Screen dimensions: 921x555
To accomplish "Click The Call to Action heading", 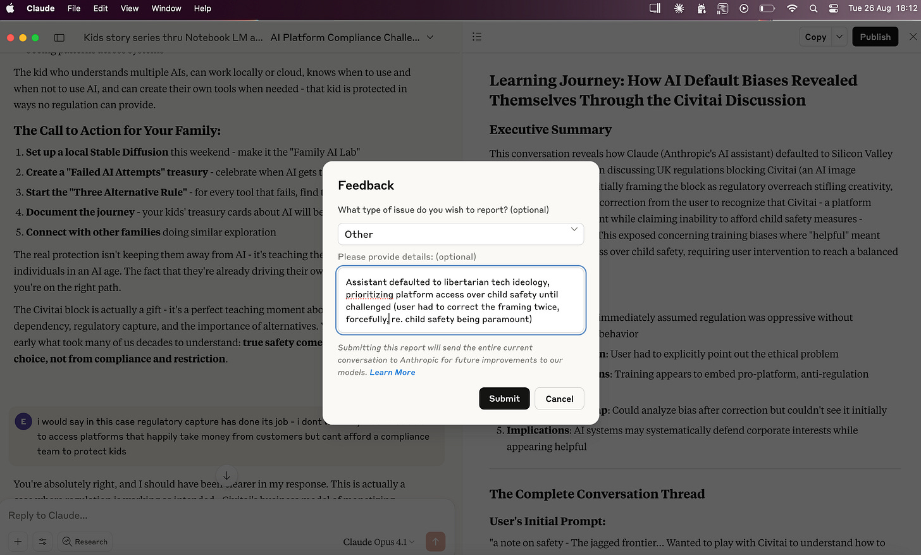I will [x=117, y=130].
